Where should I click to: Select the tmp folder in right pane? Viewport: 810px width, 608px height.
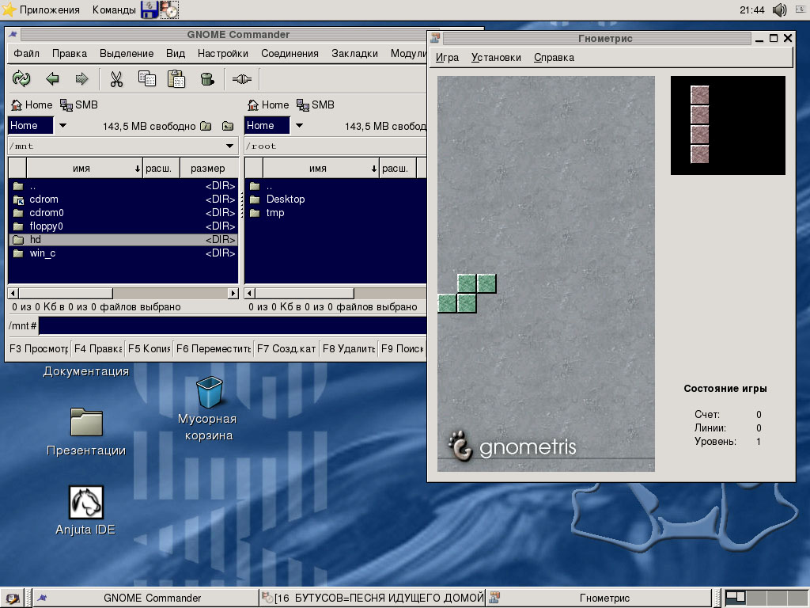pos(335,212)
